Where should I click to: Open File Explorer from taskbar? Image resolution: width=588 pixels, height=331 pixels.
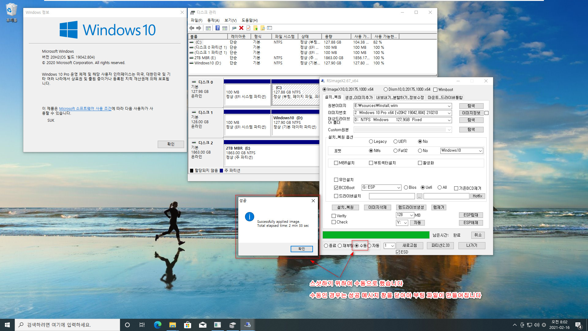click(172, 325)
